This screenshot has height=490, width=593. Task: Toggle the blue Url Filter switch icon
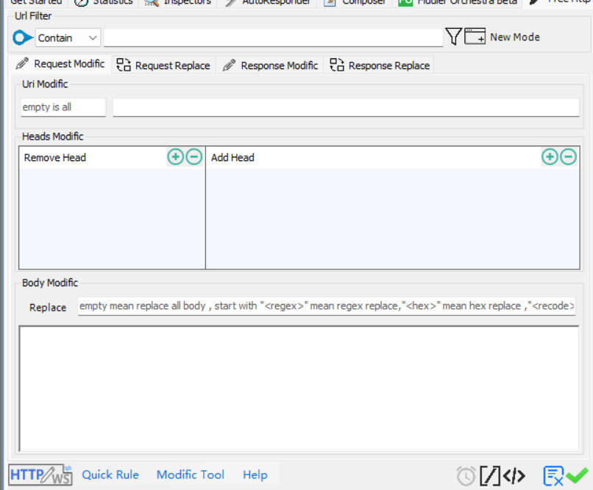click(23, 38)
